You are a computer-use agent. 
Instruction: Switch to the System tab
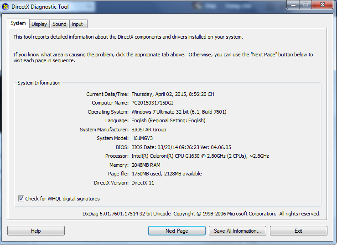click(18, 23)
